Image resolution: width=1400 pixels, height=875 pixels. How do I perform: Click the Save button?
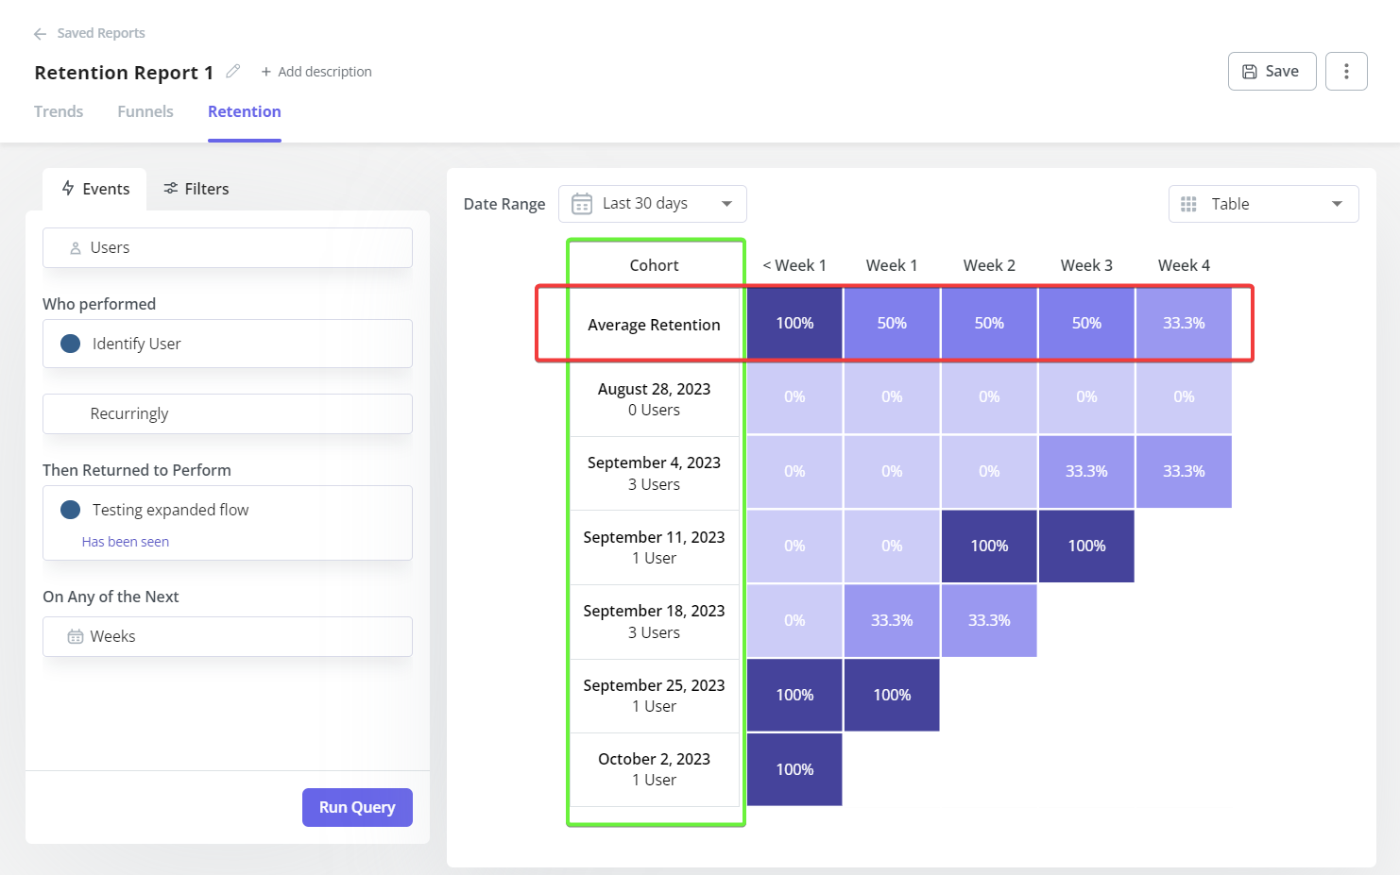[1272, 72]
